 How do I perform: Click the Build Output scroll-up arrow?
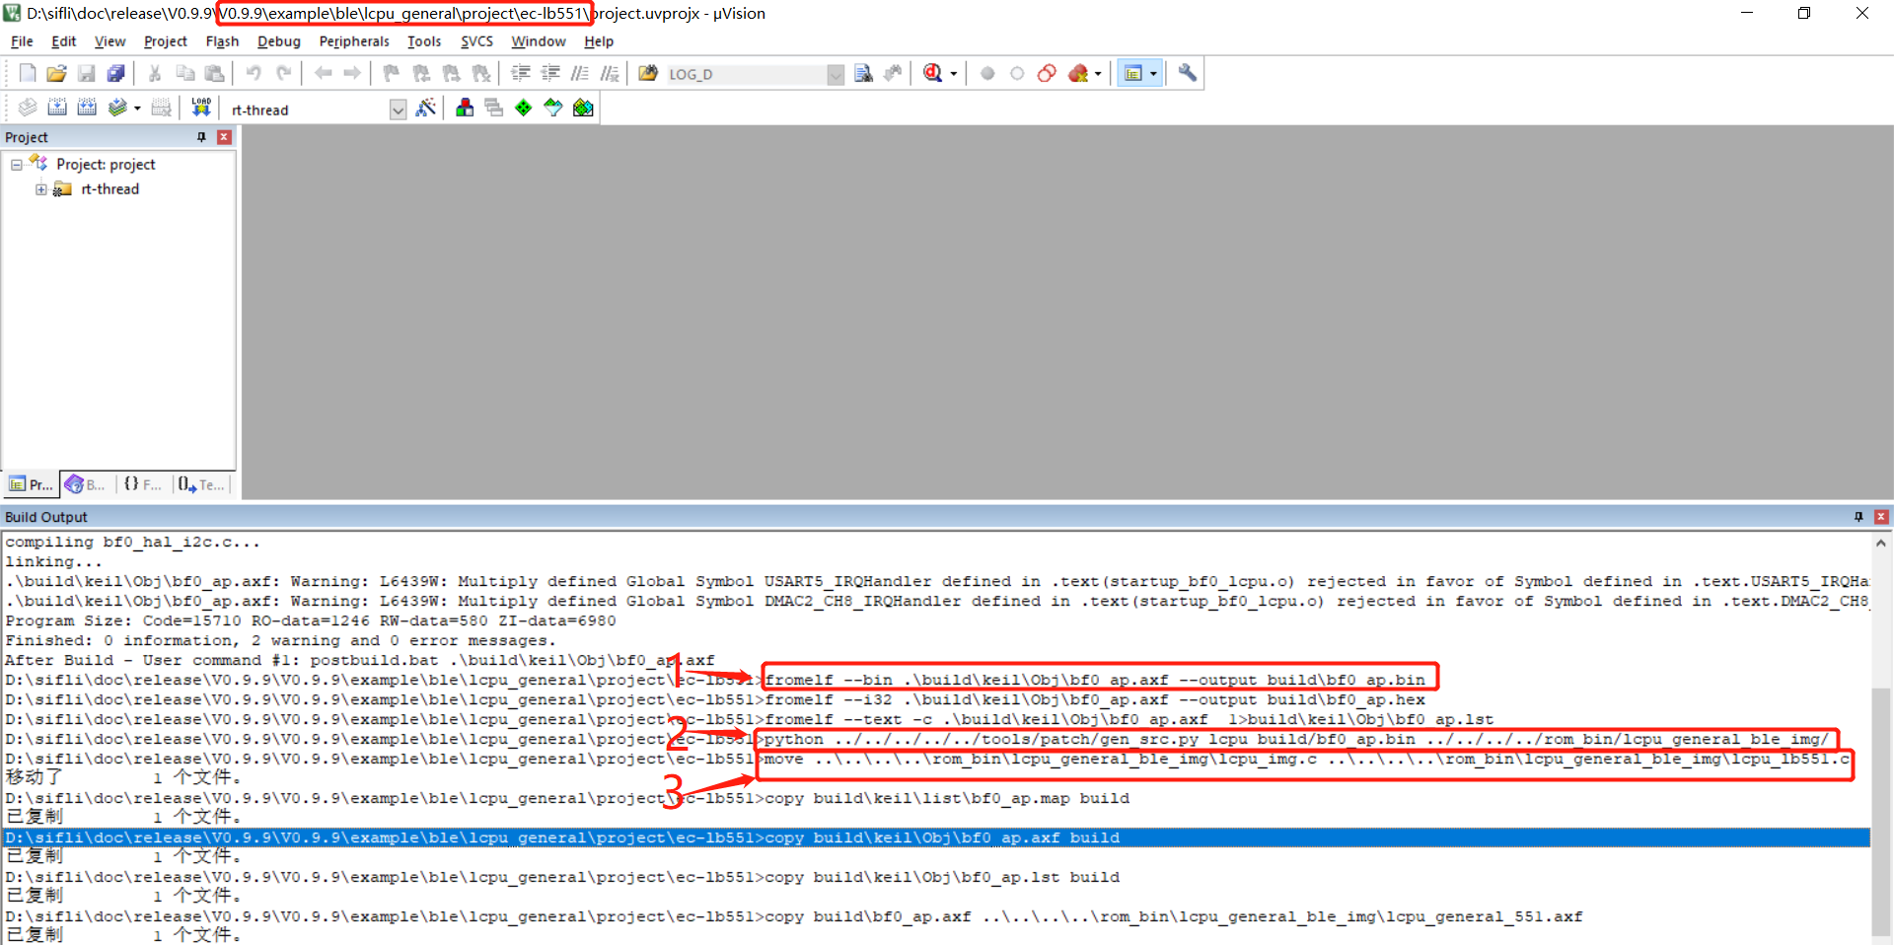pyautogui.click(x=1881, y=543)
